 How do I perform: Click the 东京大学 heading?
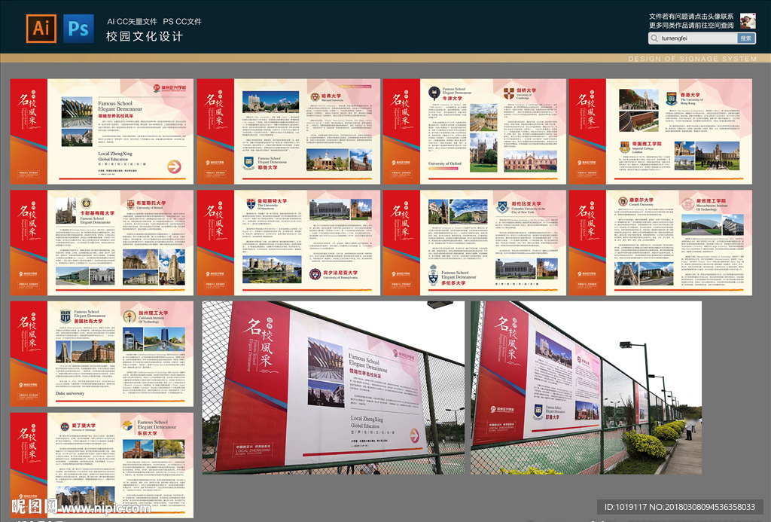[x=147, y=433]
